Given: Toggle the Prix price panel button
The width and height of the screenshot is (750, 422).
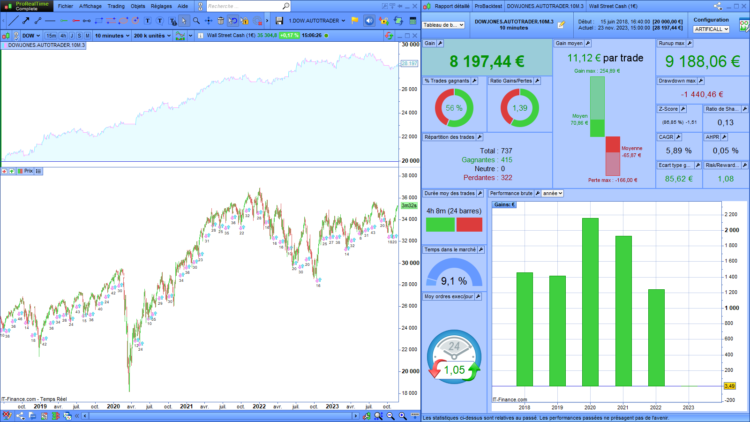Looking at the screenshot, I should pyautogui.click(x=25, y=171).
